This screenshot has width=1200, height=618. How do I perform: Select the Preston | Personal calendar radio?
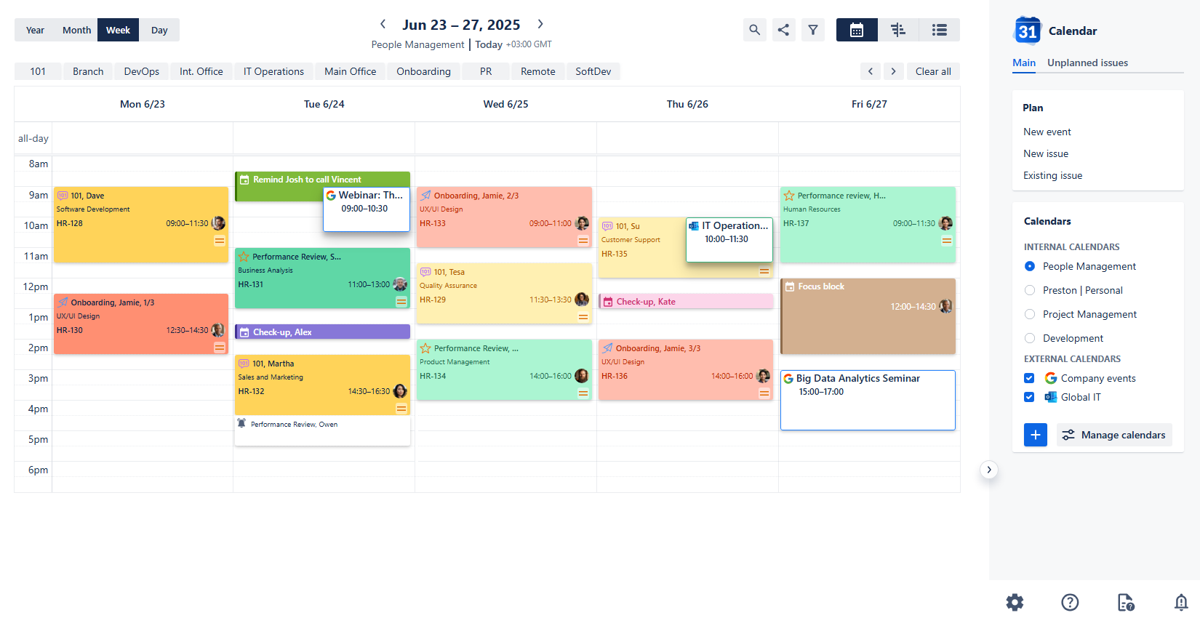1030,290
